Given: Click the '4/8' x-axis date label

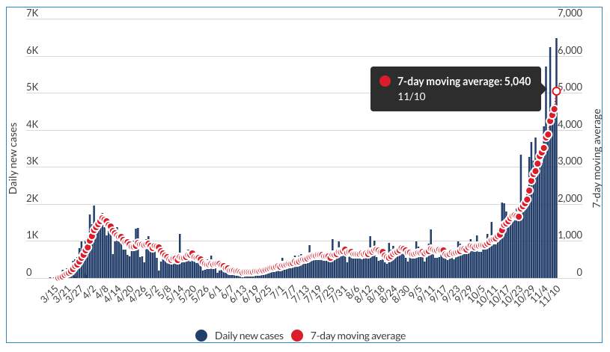Looking at the screenshot, I should click(103, 292).
